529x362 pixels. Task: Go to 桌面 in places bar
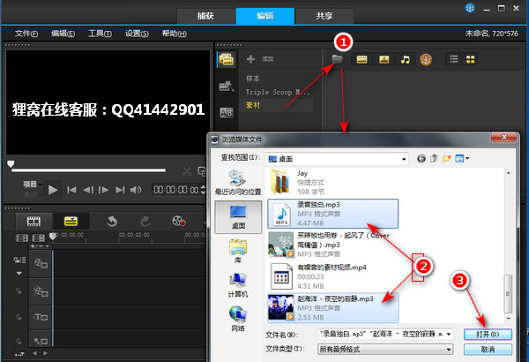(x=238, y=217)
